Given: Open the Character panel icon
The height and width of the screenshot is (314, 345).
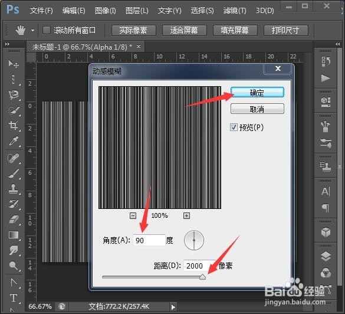Looking at the screenshot, I should pyautogui.click(x=326, y=191).
